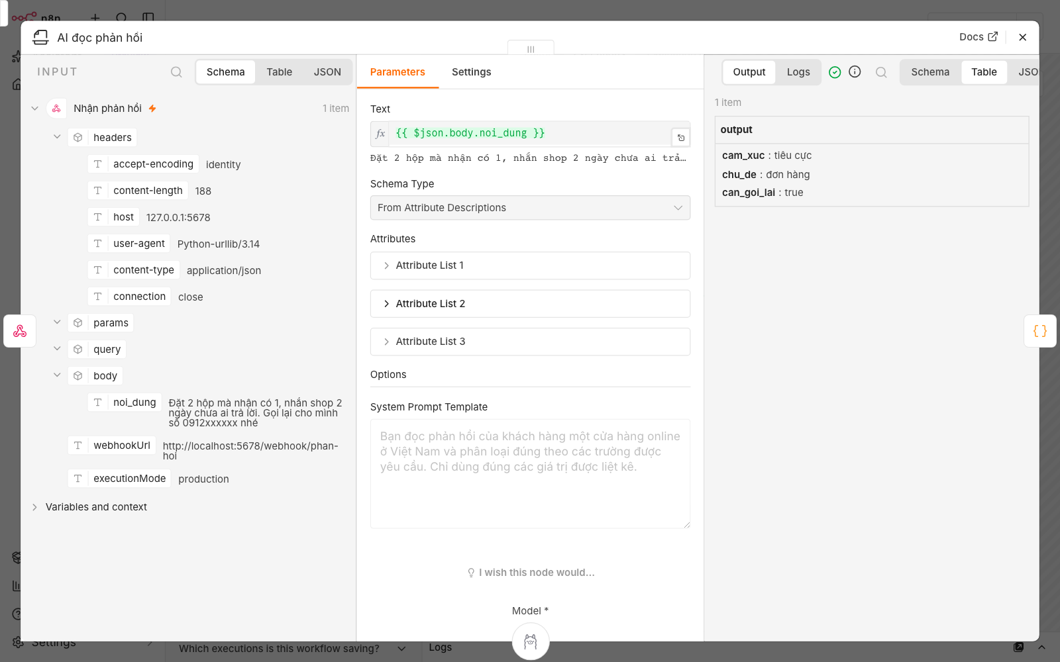Search the output panel data

(881, 72)
